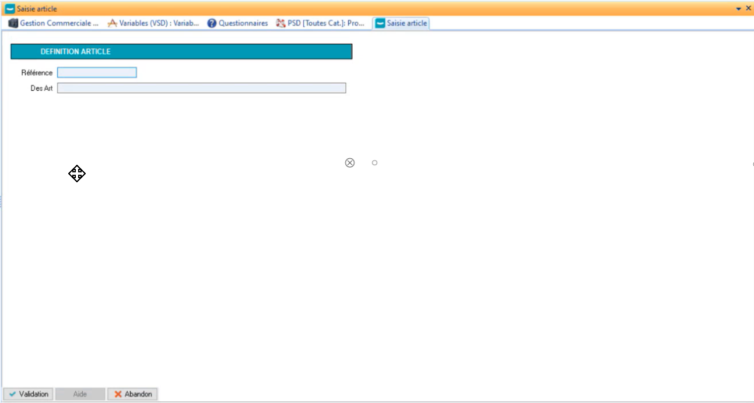The width and height of the screenshot is (754, 403).
Task: Open the Variables (VSD) tab
Action: coord(159,23)
